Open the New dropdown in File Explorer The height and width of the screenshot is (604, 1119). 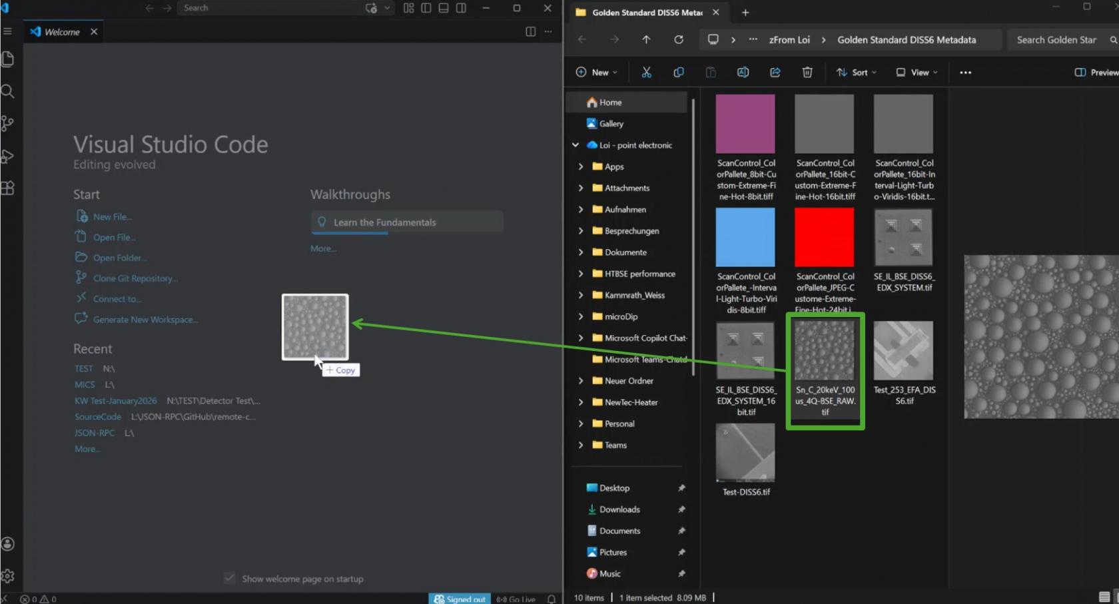pyautogui.click(x=596, y=72)
